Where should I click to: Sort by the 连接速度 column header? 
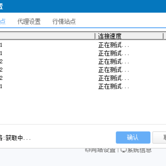(130, 36)
